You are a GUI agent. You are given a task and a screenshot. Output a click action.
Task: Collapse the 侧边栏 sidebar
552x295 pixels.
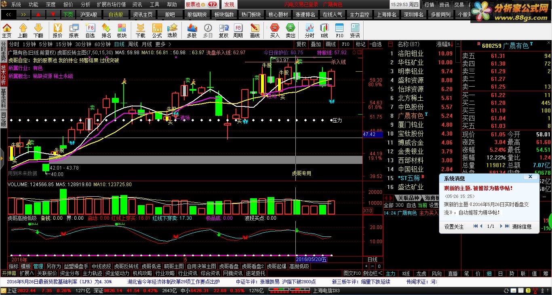373,273
